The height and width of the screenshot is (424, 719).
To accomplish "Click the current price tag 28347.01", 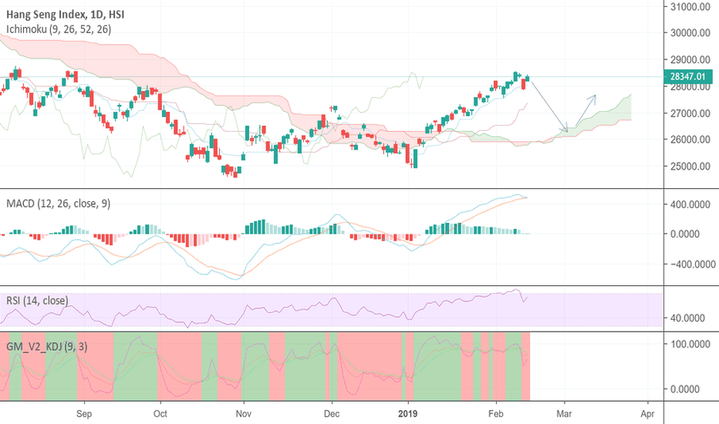I will tap(688, 76).
